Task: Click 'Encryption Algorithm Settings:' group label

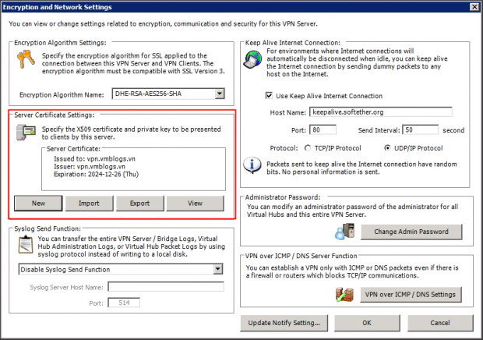Action: 60,43
